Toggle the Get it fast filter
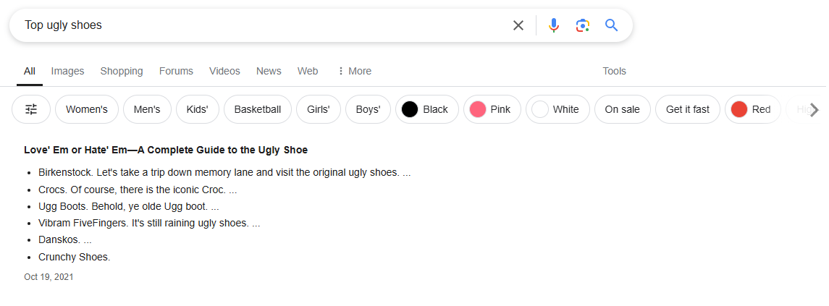This screenshot has height=306, width=829. tap(688, 109)
